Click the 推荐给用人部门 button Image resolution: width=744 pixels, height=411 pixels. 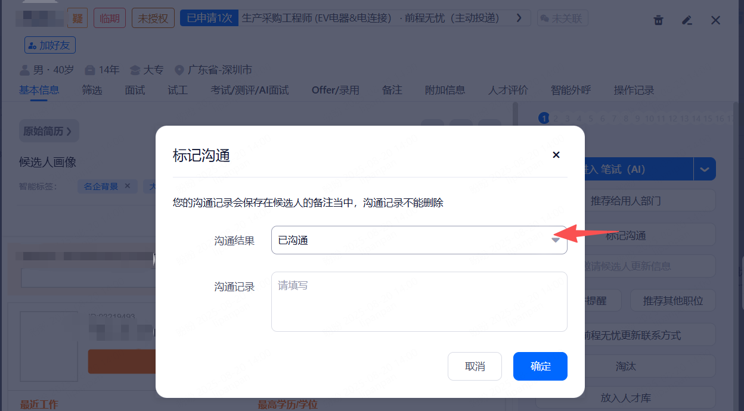(x=625, y=201)
